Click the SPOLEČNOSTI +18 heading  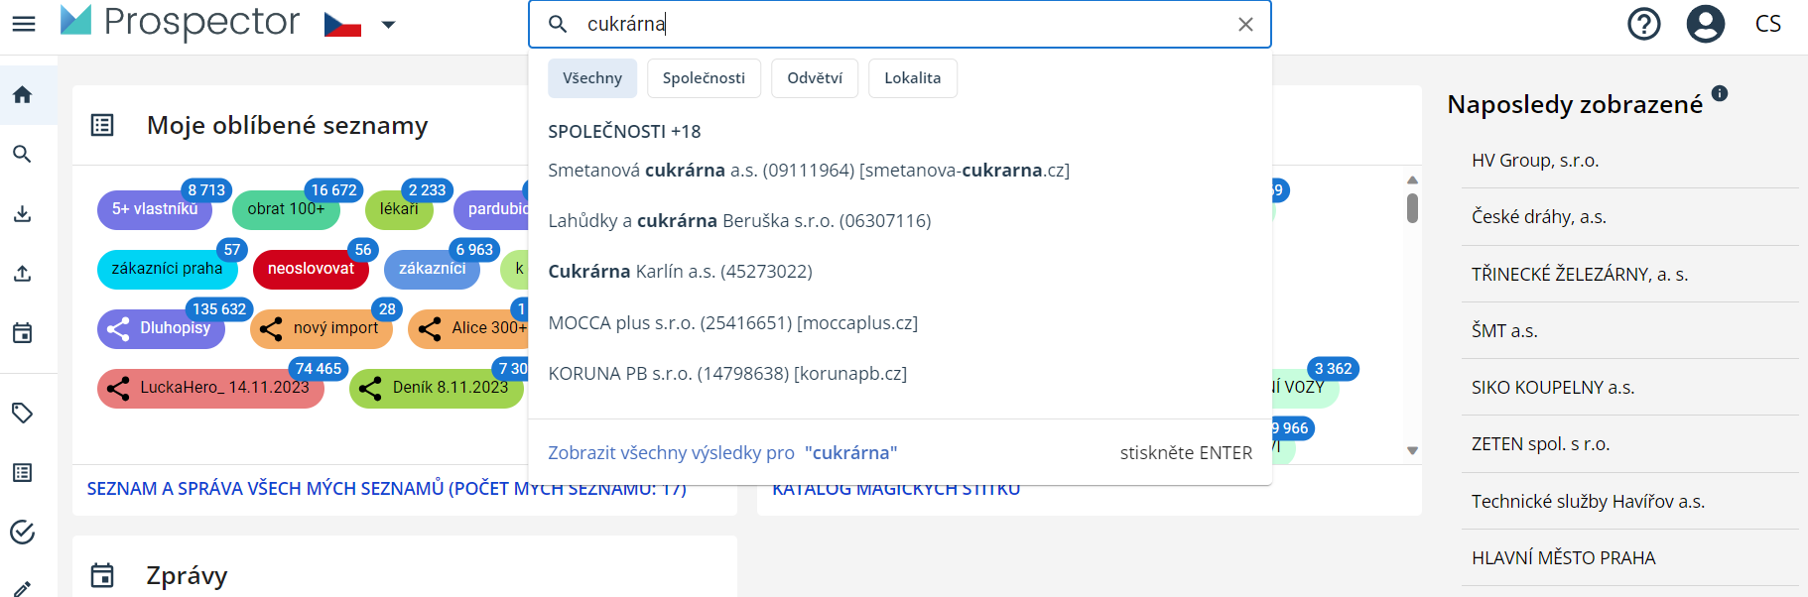click(x=624, y=132)
